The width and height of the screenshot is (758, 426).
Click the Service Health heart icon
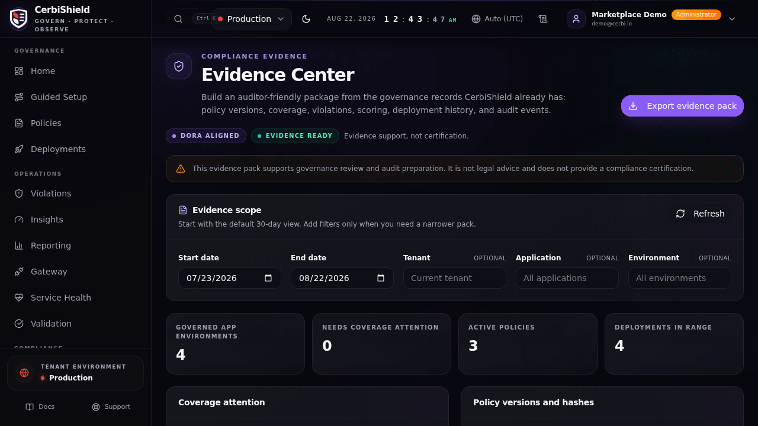19,298
